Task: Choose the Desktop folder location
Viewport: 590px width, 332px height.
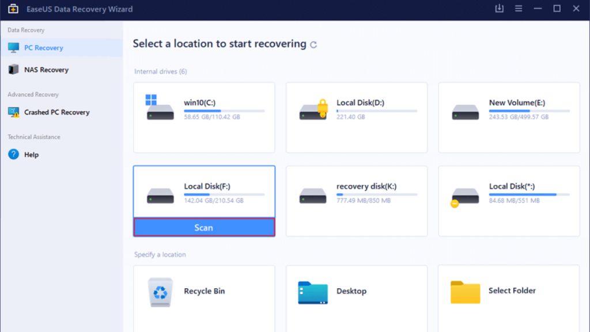Action: pos(313,292)
